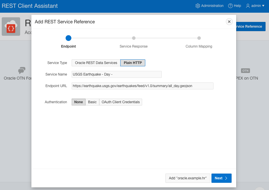Select the Endpoint wizard step dot

tap(68, 38)
